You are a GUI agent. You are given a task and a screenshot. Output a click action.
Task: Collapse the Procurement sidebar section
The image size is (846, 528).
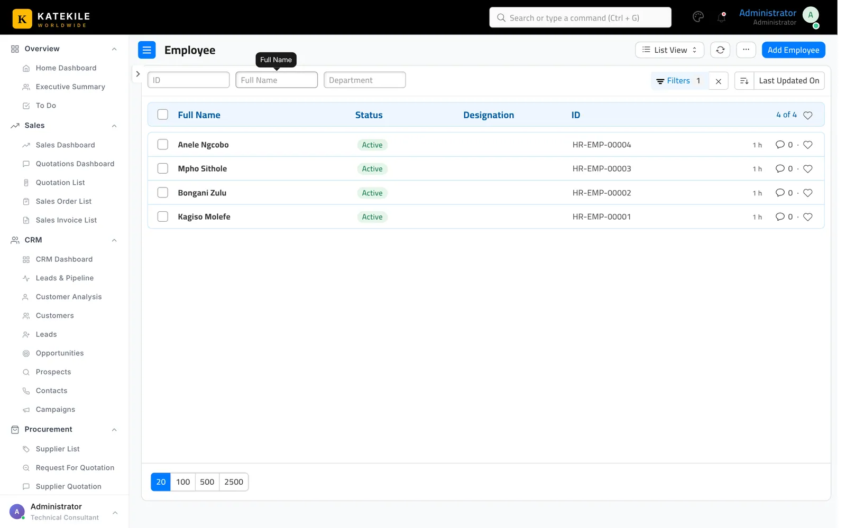[x=114, y=430]
